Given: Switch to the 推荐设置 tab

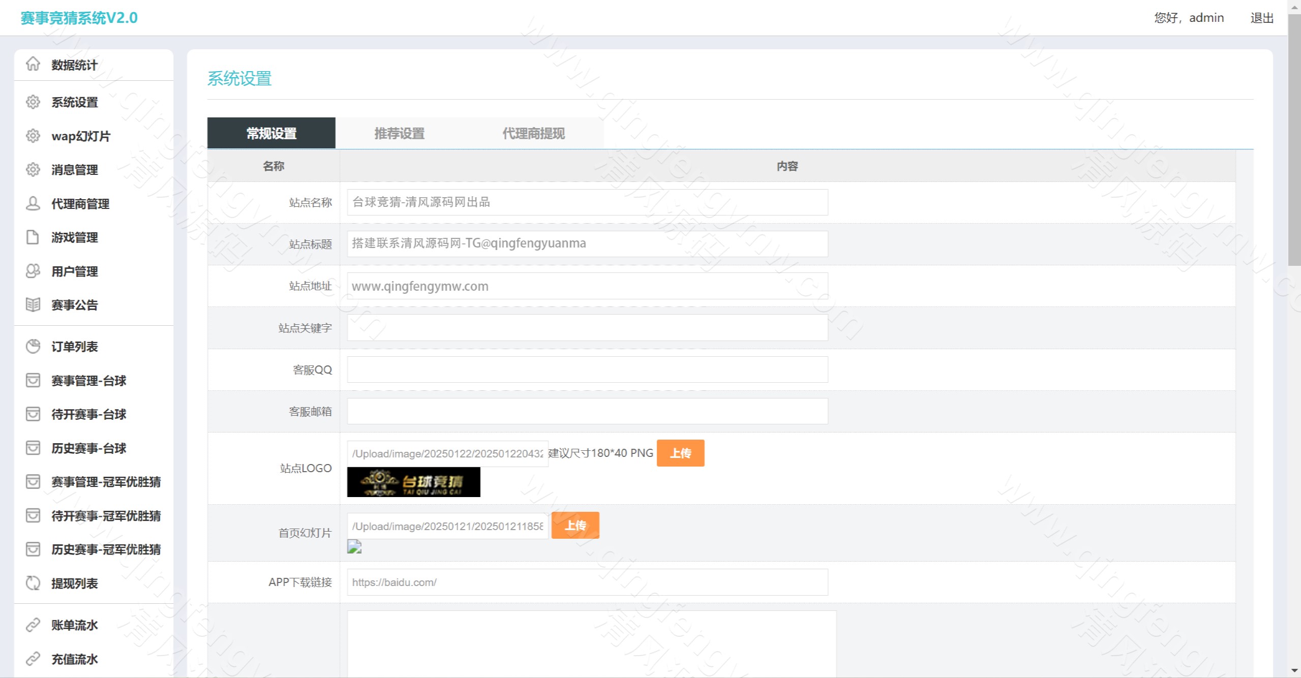Looking at the screenshot, I should pyautogui.click(x=399, y=133).
